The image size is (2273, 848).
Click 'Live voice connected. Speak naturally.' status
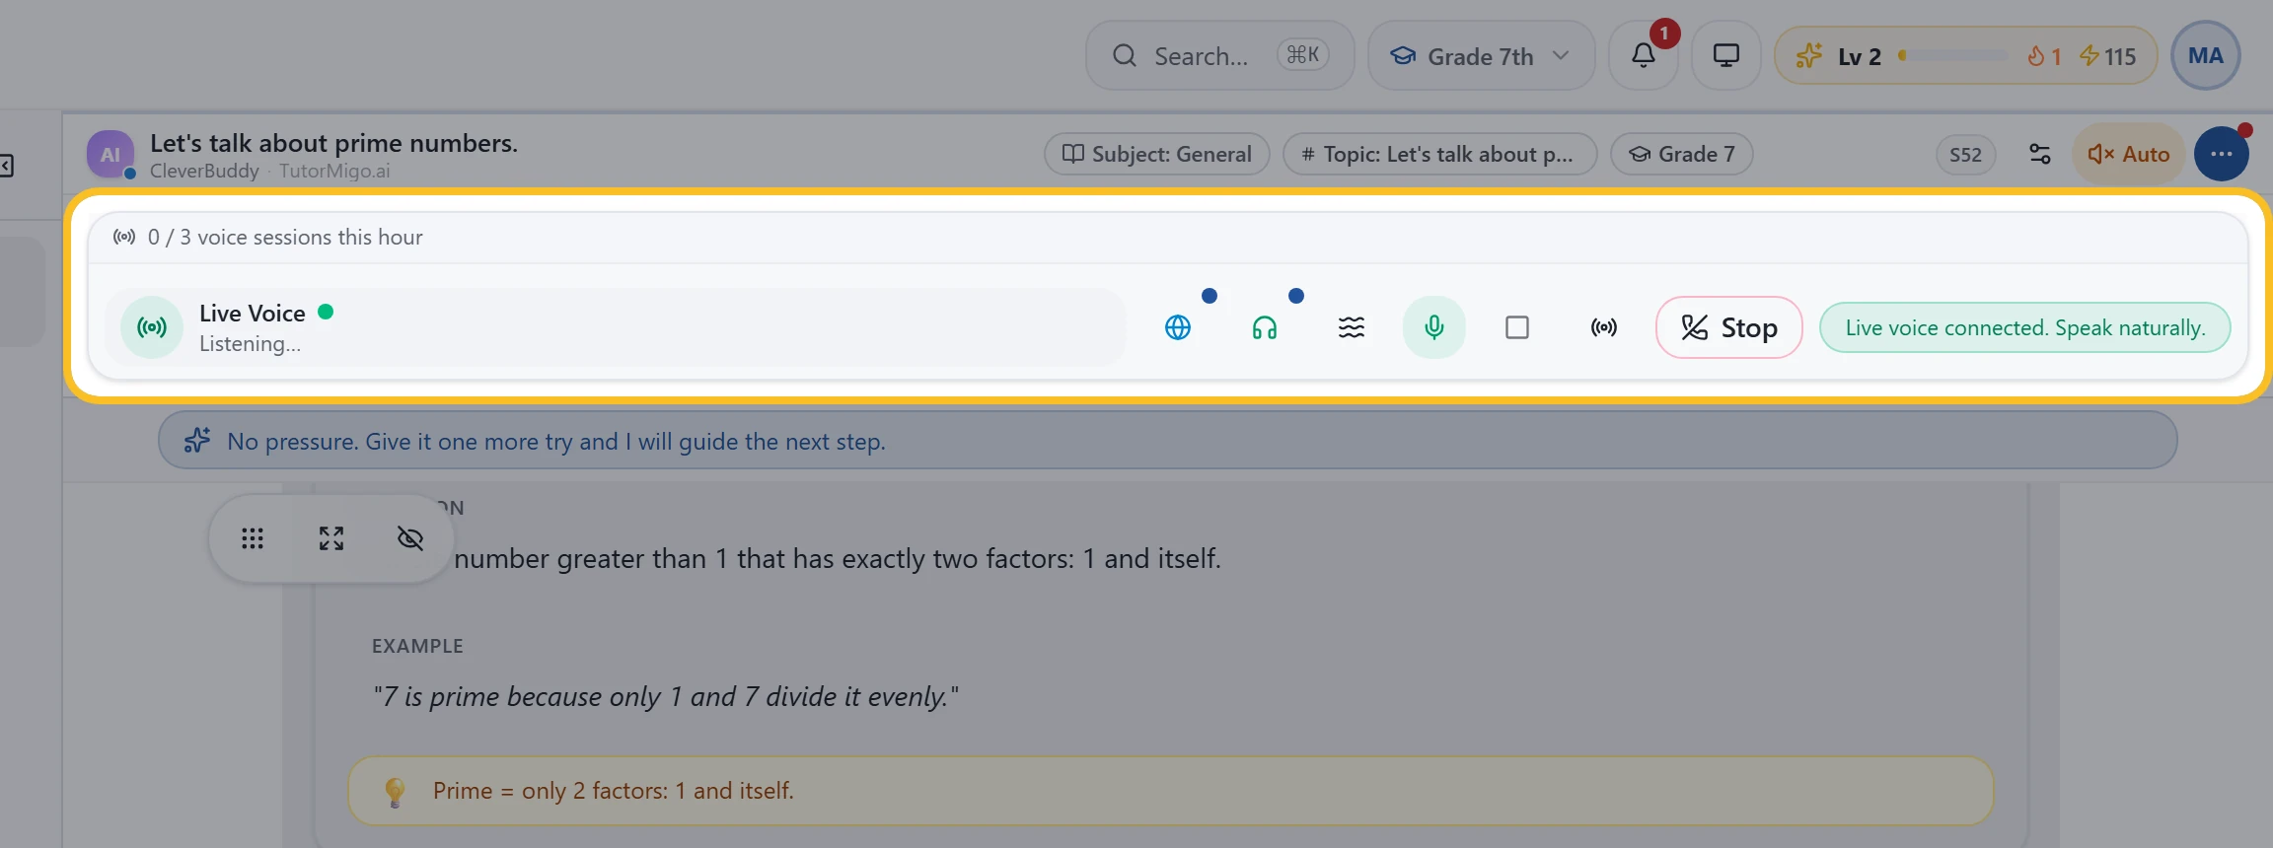point(2024,327)
